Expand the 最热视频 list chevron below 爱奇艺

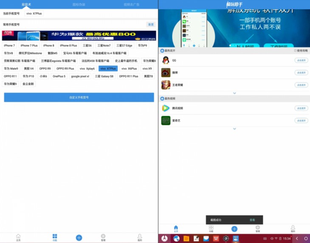tap(234, 129)
